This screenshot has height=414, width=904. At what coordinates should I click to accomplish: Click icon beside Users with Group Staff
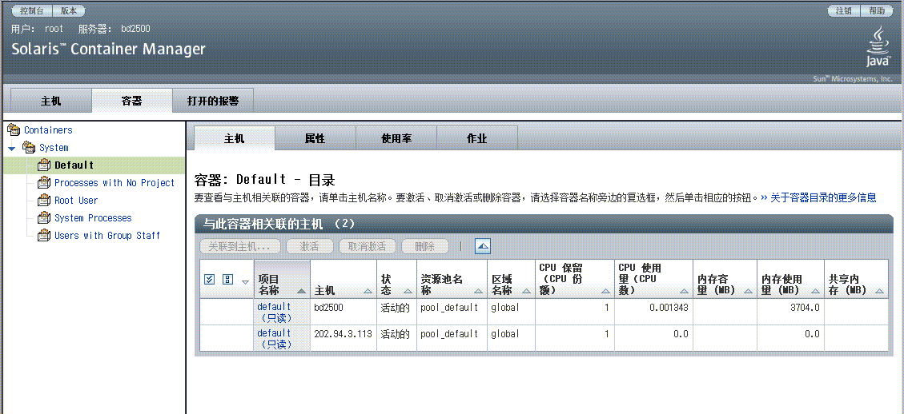click(44, 236)
